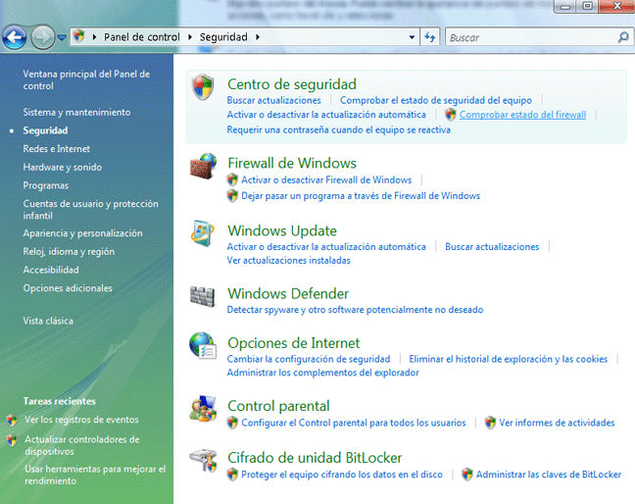Click the shield beside Dejar pasar un programa

tap(232, 196)
